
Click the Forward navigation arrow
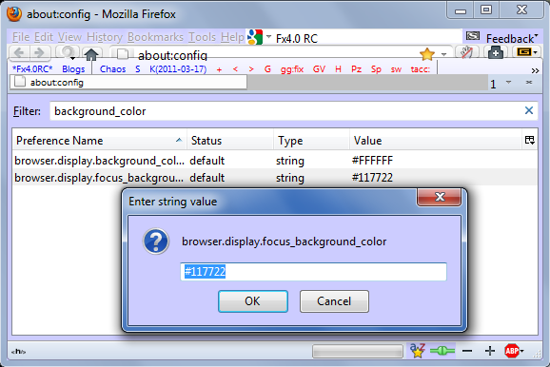39,52
